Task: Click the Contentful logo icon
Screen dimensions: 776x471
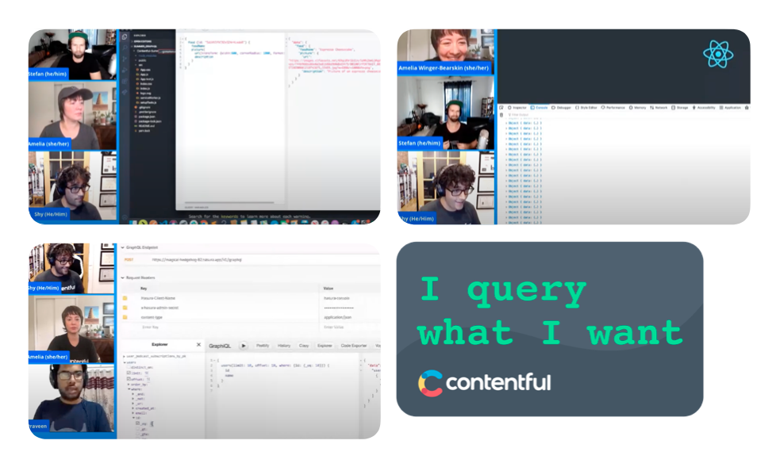Action: click(x=430, y=383)
